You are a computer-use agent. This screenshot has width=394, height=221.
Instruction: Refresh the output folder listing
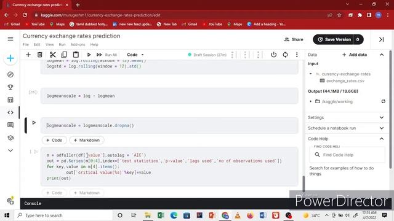[383, 101]
